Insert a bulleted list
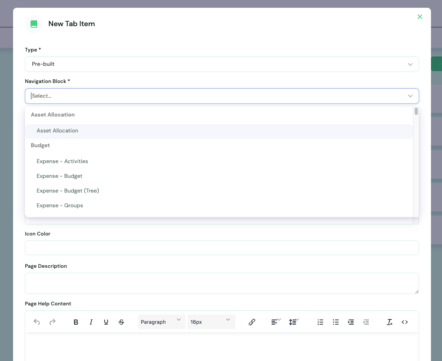Screen dimensions: 442x361 click(335, 322)
